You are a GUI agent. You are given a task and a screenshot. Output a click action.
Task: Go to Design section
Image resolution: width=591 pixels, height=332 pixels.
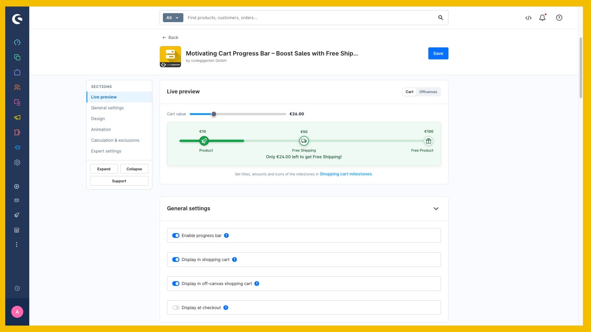(119, 119)
